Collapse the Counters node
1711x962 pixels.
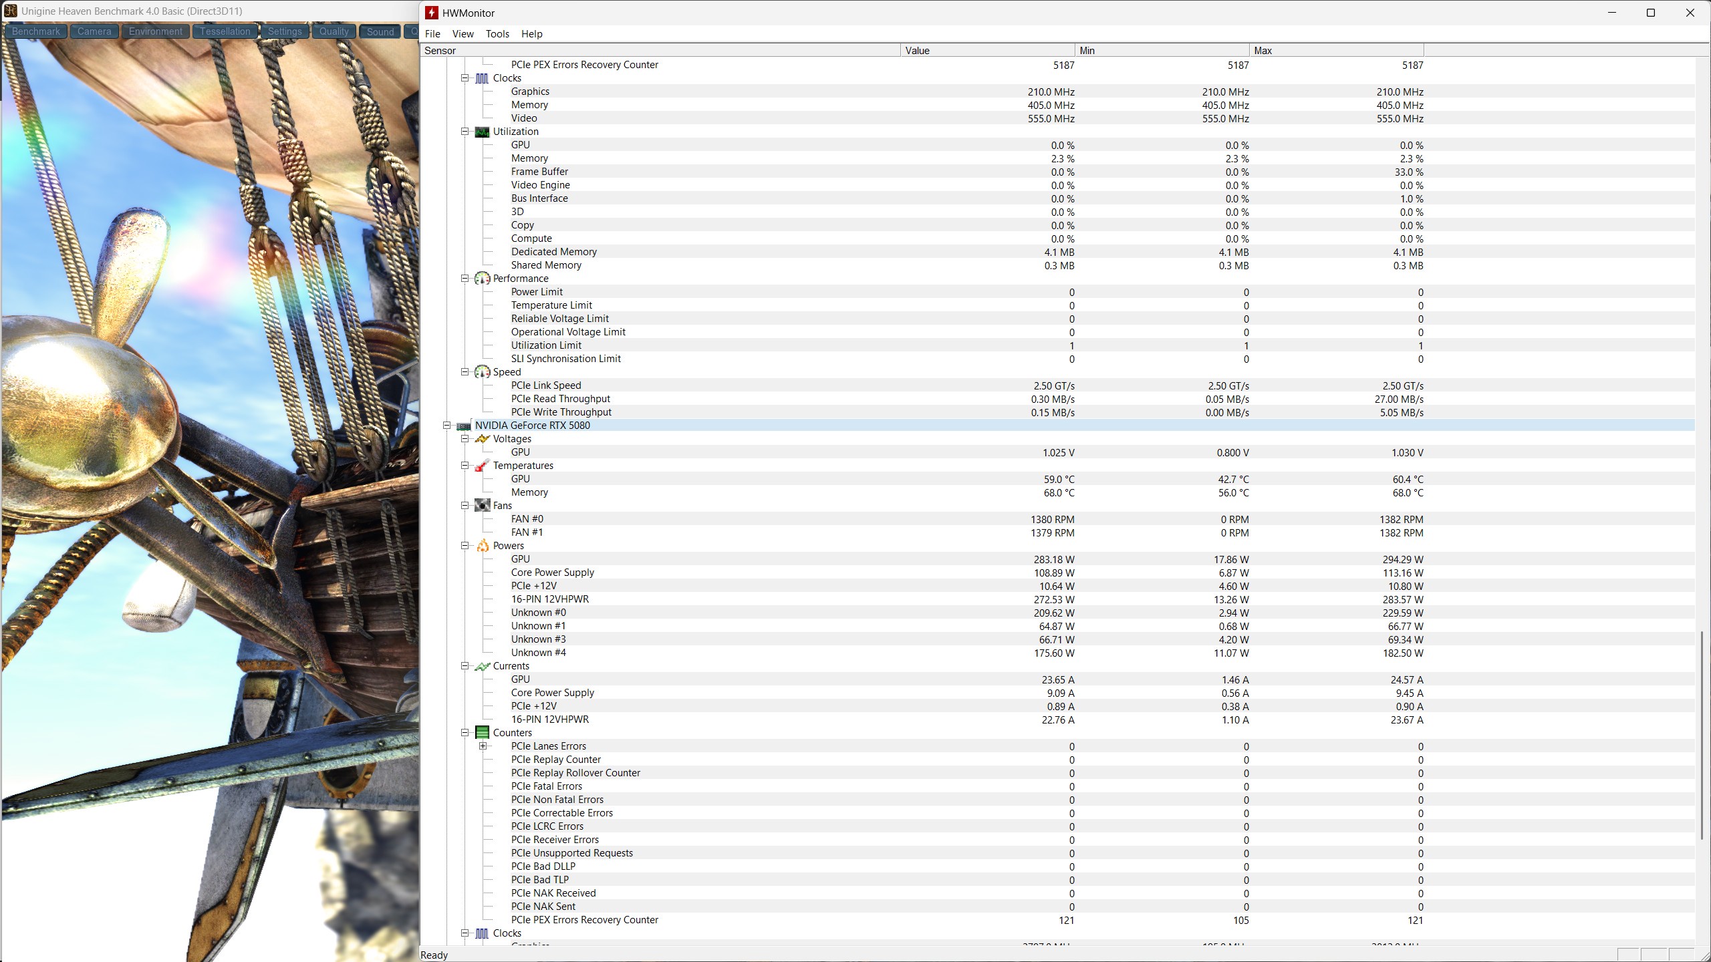[x=465, y=733]
